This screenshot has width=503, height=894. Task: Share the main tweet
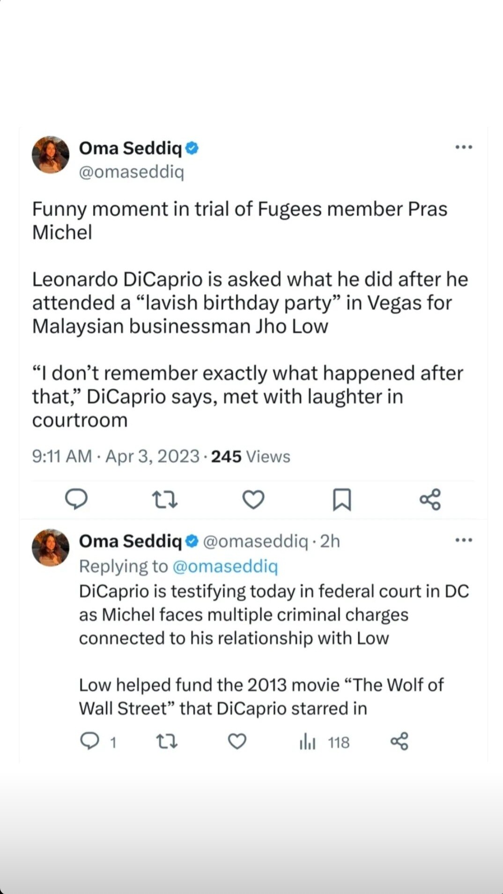[430, 499]
